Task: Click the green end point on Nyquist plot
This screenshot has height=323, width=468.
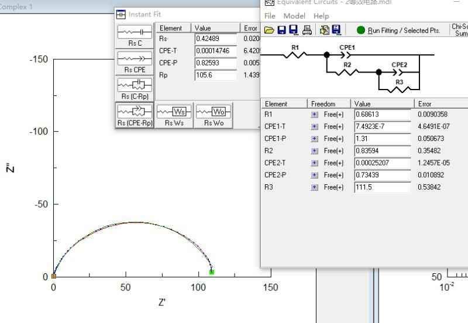Action: 211,272
